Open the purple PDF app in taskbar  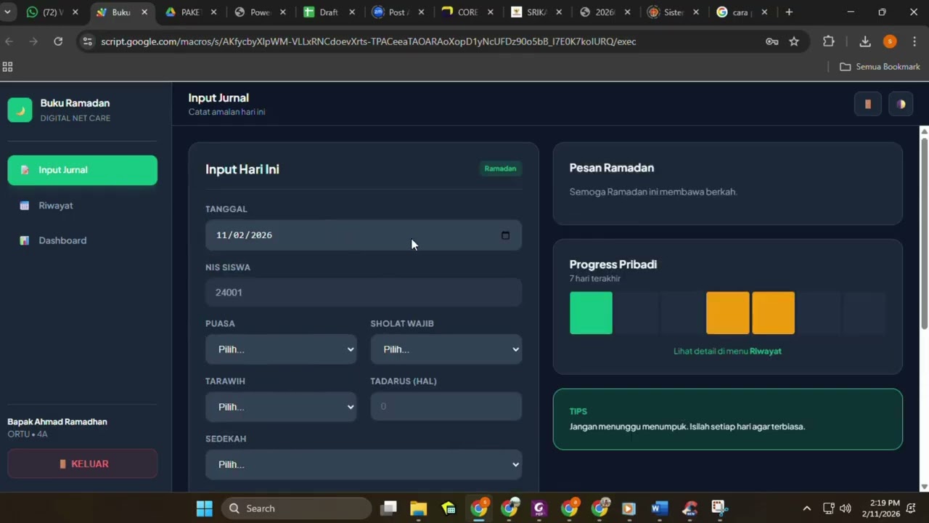click(x=539, y=508)
